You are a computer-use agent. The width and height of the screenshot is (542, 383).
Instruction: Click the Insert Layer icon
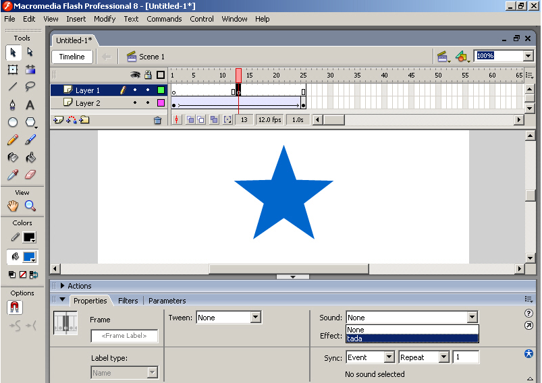[x=59, y=120]
